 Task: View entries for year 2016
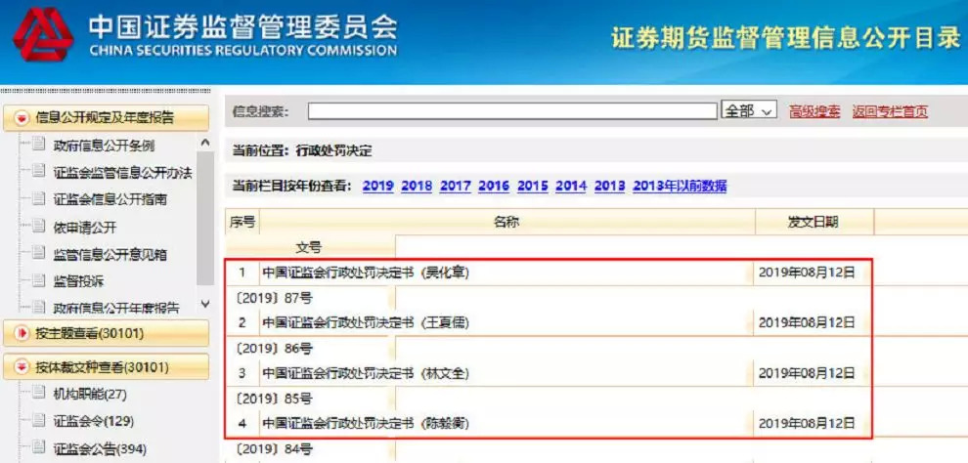494,186
